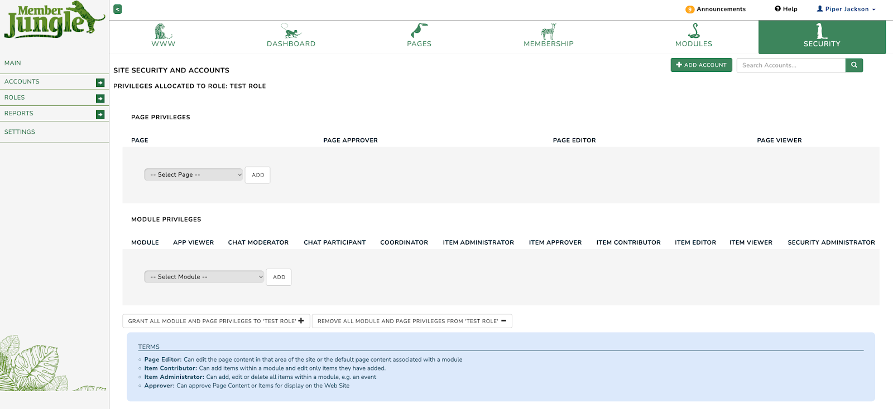893x409 pixels.
Task: Click the user profile icon
Action: (x=820, y=9)
